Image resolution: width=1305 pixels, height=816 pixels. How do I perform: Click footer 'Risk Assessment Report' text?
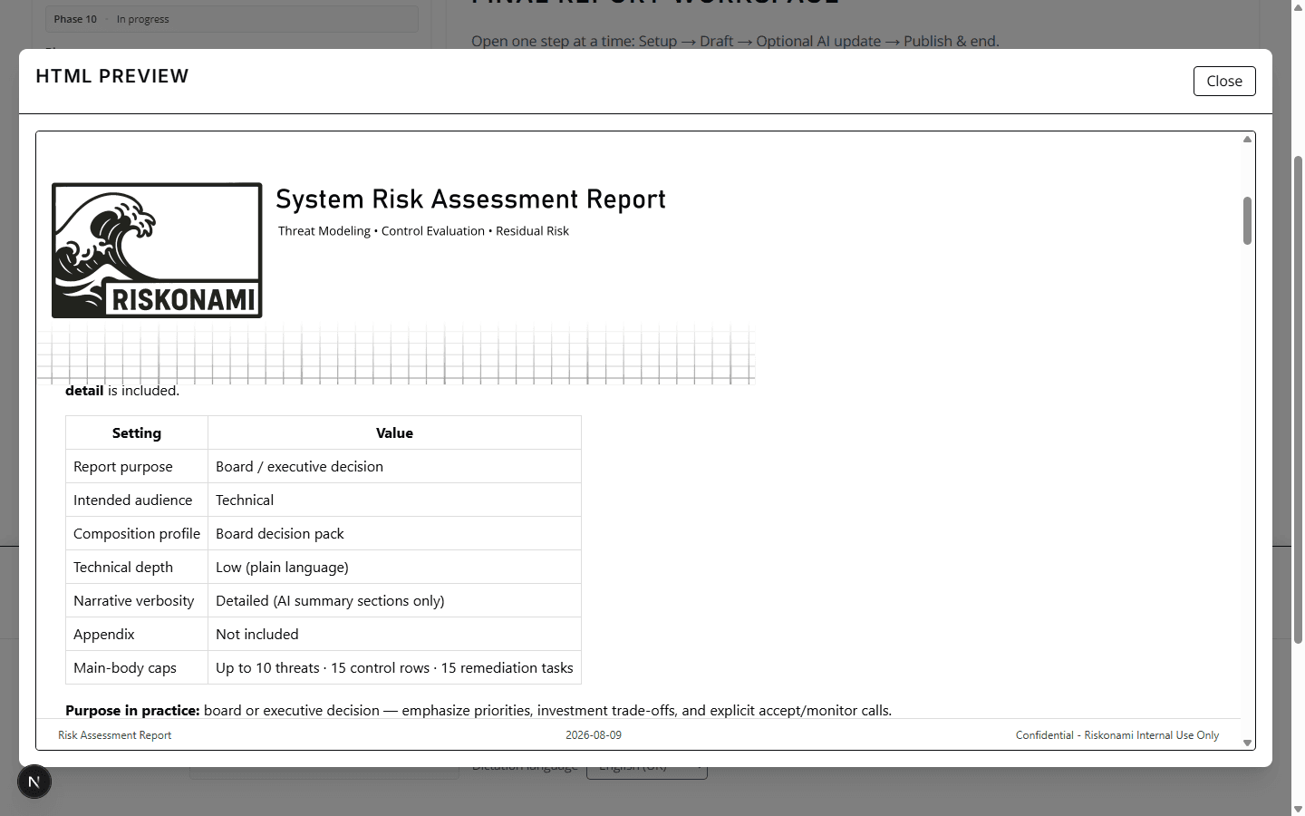click(x=114, y=735)
